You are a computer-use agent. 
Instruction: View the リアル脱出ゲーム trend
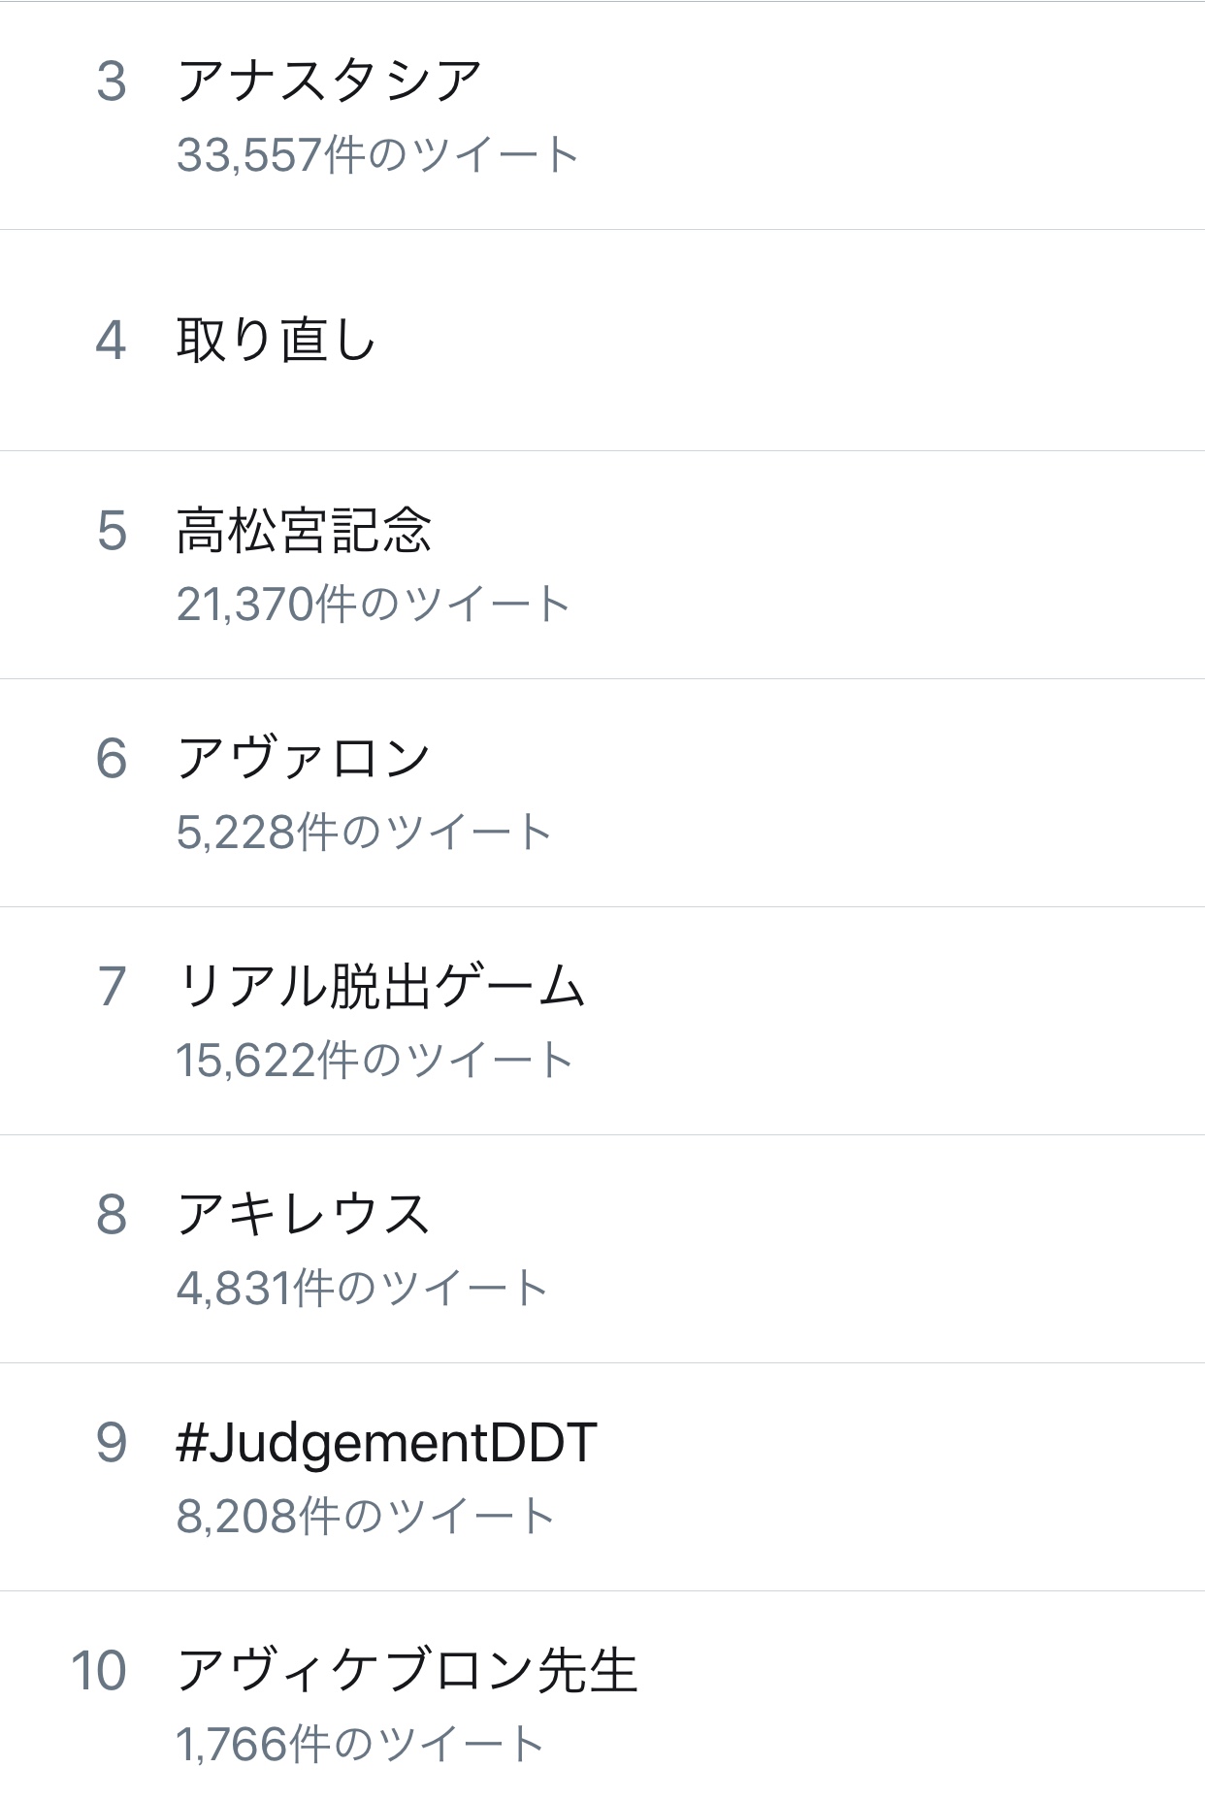coord(380,986)
